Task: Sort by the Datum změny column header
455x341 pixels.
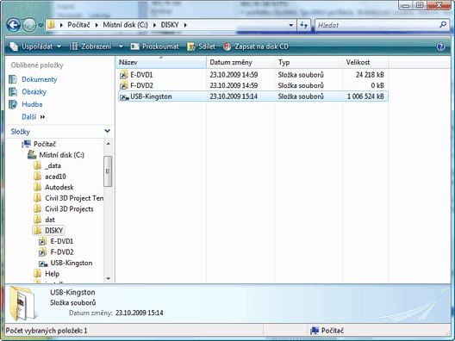Action: click(240, 62)
